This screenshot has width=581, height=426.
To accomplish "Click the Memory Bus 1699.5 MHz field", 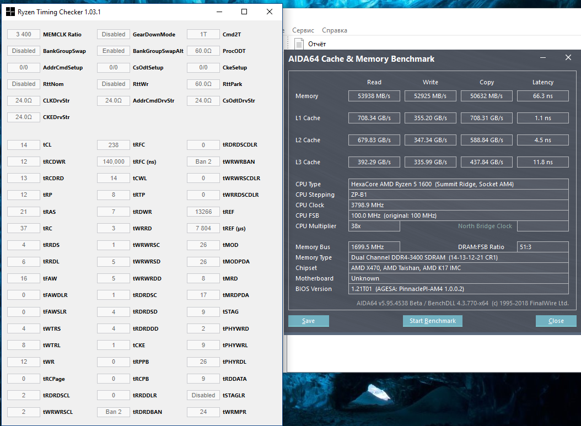I will point(374,247).
